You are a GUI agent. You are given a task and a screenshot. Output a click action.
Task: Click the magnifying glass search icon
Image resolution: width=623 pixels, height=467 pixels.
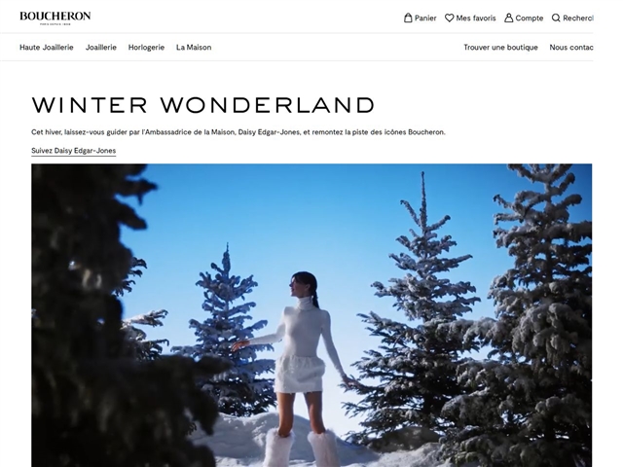tap(556, 18)
